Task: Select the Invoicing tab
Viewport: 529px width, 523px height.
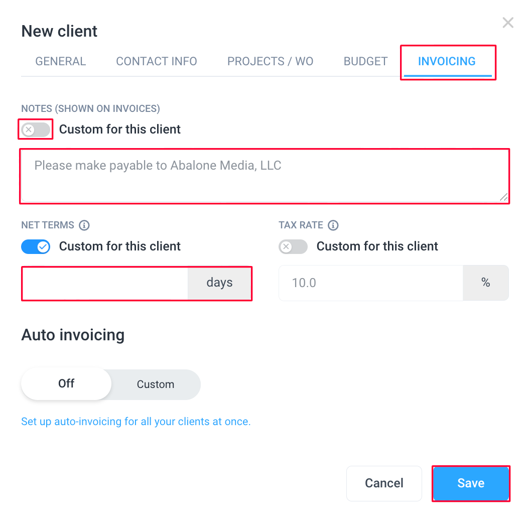Action: 447,61
